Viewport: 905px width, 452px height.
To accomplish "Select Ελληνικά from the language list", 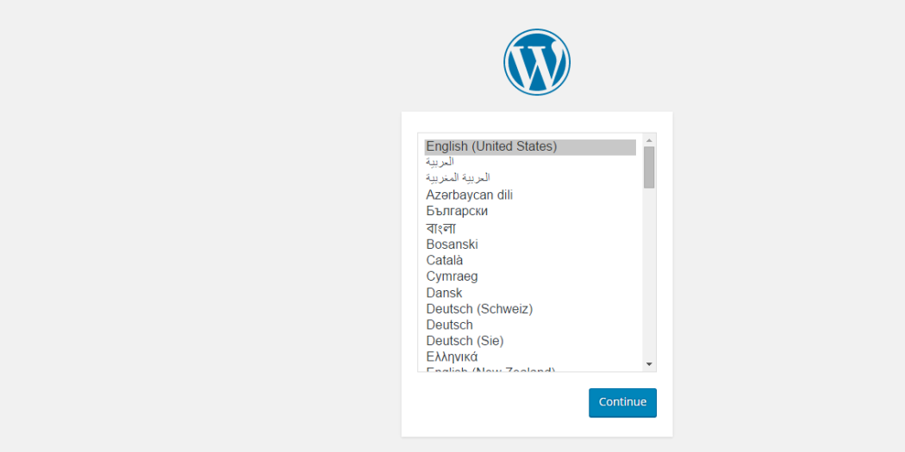I will (x=530, y=357).
